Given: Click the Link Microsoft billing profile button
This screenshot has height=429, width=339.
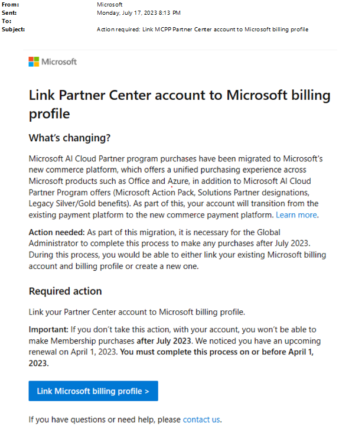Looking at the screenshot, I should pyautogui.click(x=93, y=391).
